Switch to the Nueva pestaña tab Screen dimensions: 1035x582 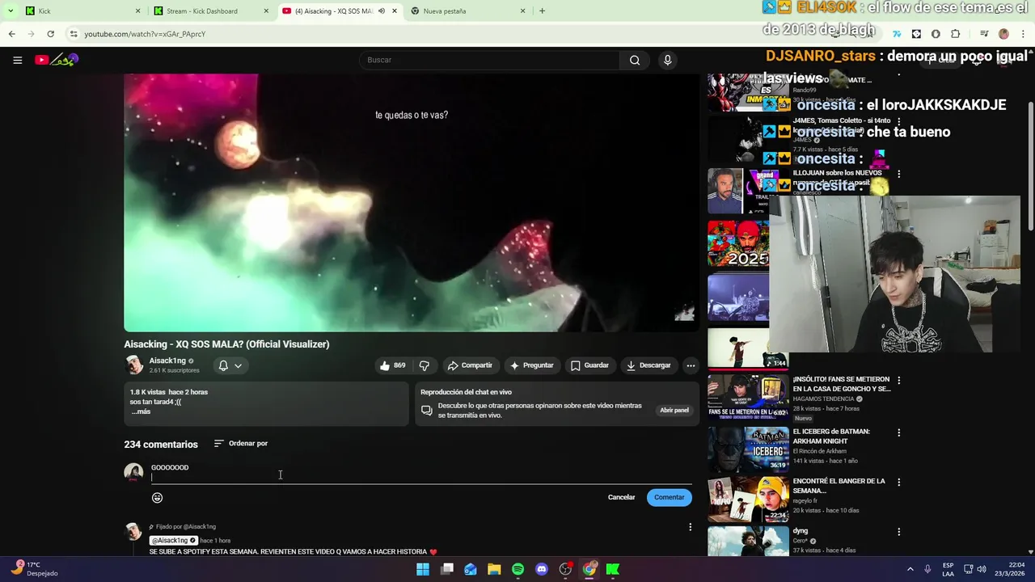[x=467, y=11]
